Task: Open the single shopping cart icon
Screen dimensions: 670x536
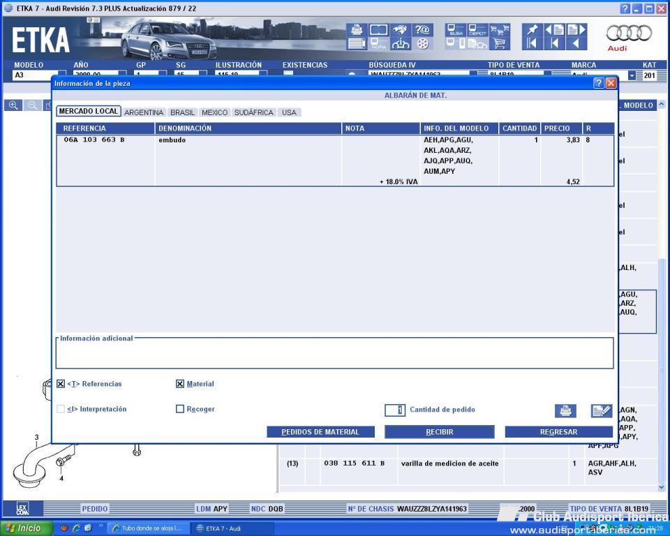Action: [x=500, y=43]
